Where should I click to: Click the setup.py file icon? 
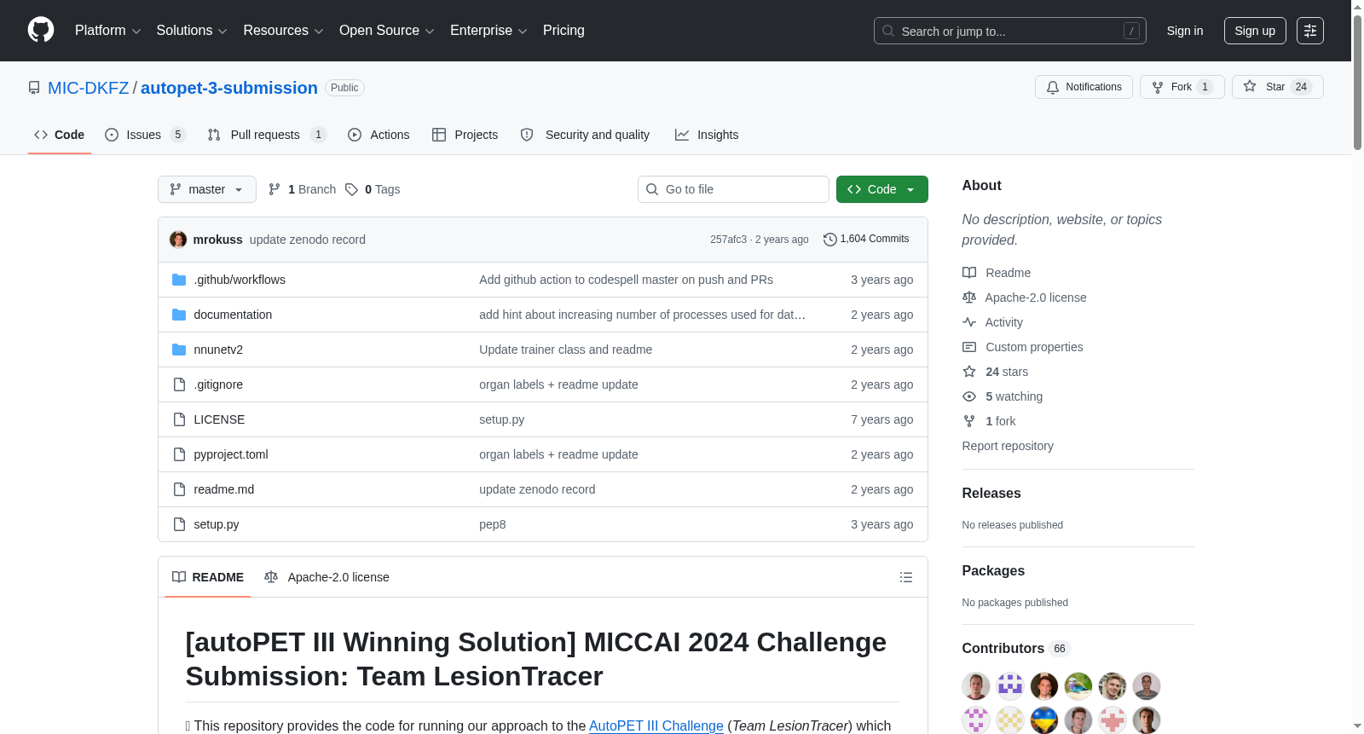tap(179, 524)
